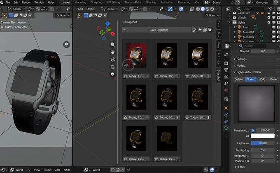The height and width of the screenshot is (173, 280).
Task: Click the zoom magnifier icon in viewport
Action: point(112,44)
